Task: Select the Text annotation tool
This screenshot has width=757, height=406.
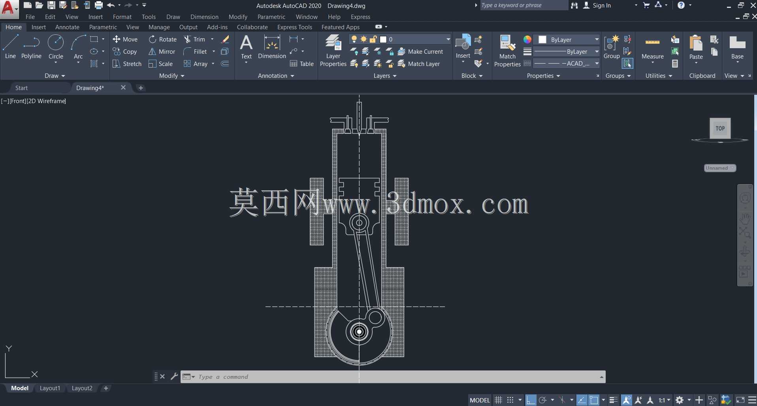Action: tap(246, 47)
